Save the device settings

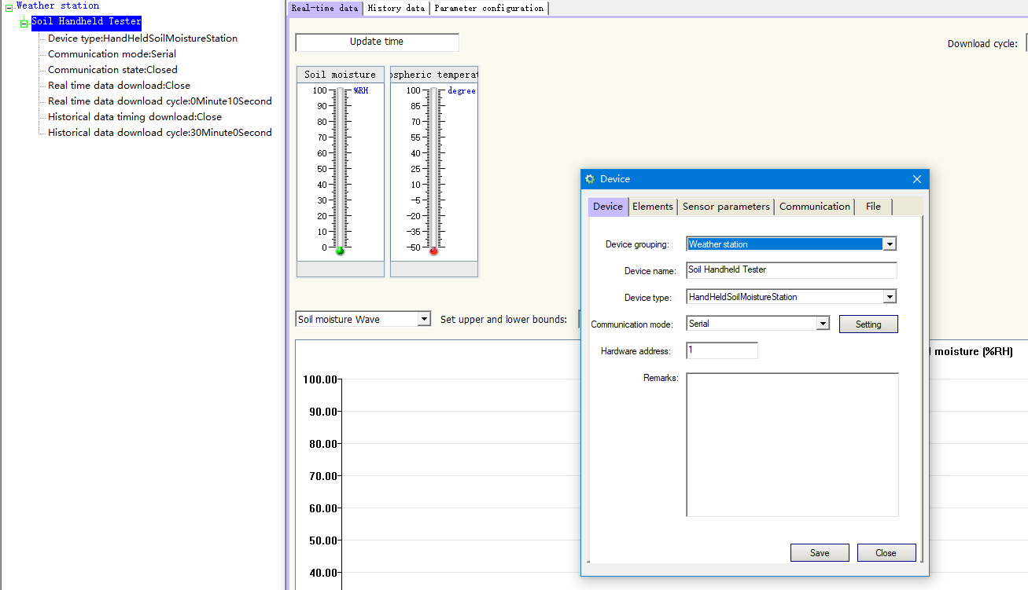pyautogui.click(x=820, y=553)
